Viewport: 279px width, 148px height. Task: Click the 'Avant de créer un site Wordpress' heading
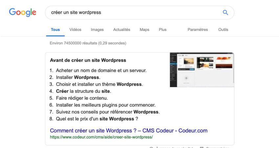pyautogui.click(x=88, y=60)
